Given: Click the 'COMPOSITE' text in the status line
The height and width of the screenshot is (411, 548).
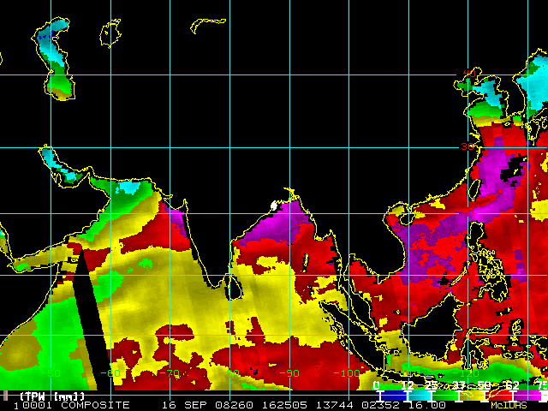Looking at the screenshot, I should 95,405.
